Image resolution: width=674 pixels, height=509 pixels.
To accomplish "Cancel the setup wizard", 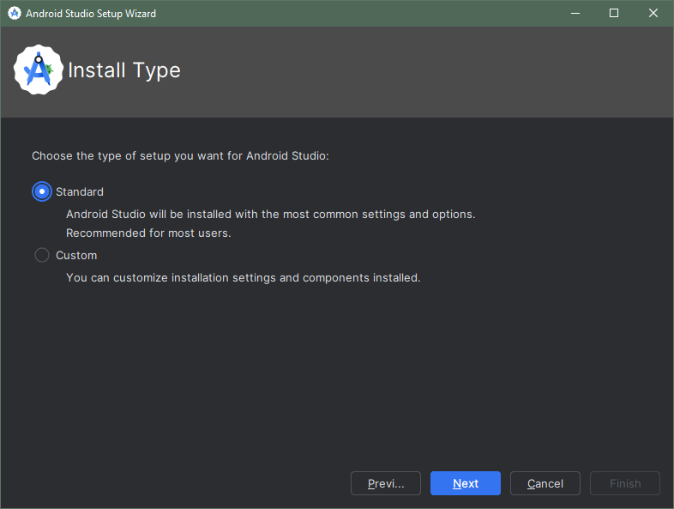I will tap(545, 483).
